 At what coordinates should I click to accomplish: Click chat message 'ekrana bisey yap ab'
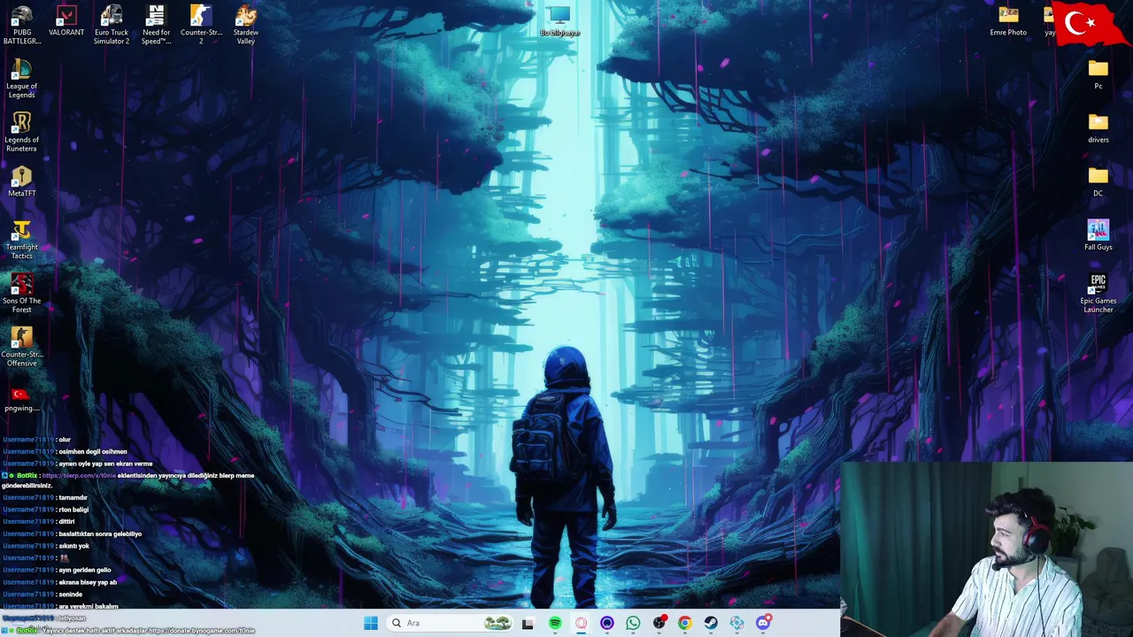tap(88, 582)
